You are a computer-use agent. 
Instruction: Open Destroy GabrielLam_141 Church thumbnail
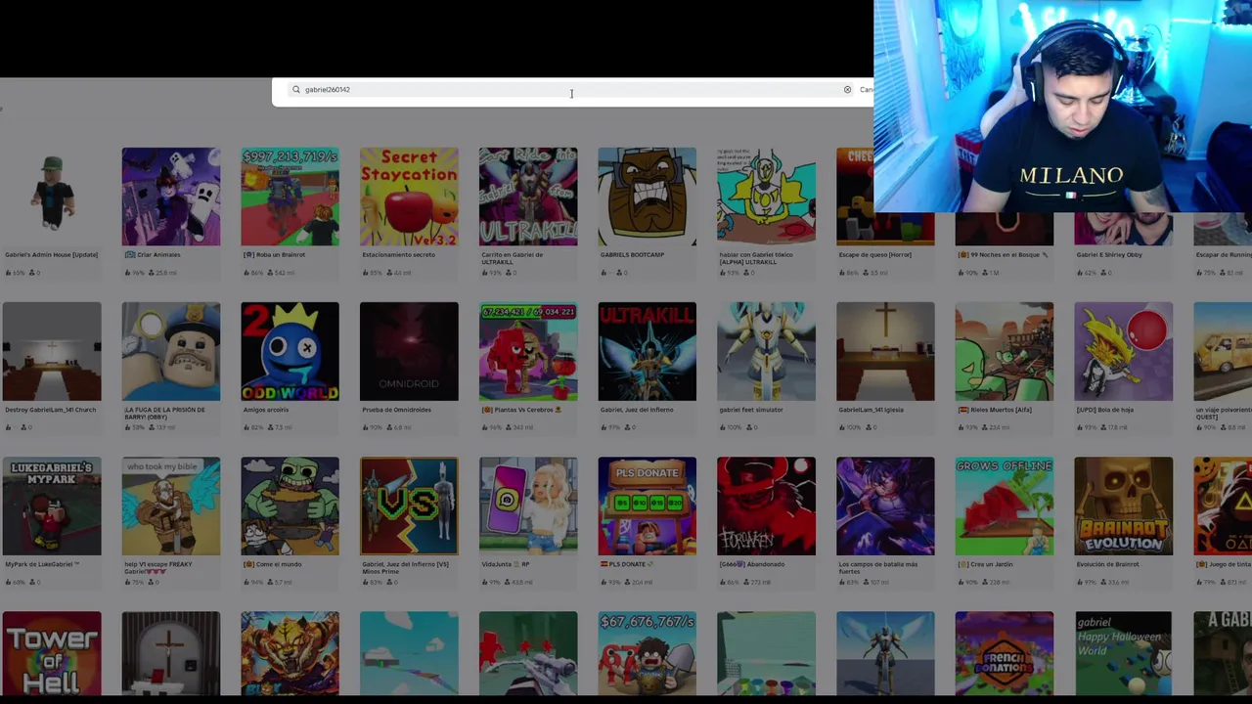[x=52, y=351]
